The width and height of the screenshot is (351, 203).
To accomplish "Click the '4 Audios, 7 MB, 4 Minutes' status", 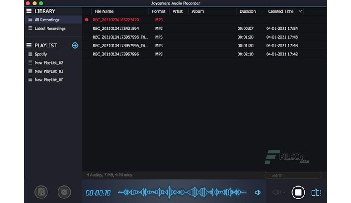I will click(110, 175).
